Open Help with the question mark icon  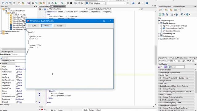pos(147,3)
